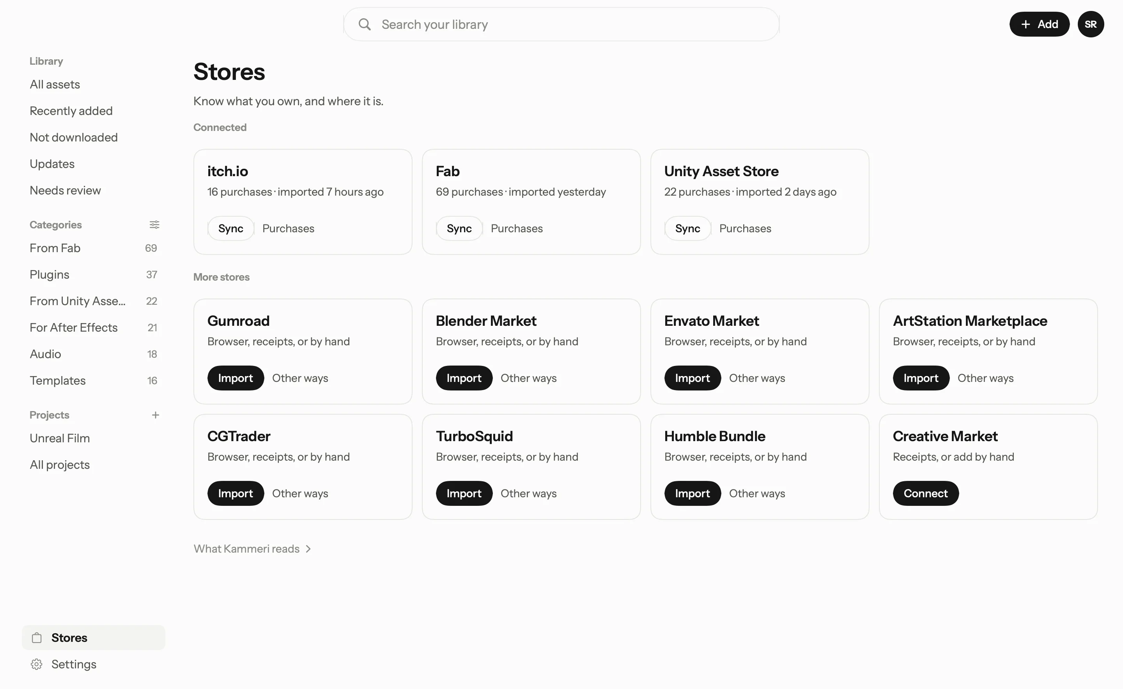The width and height of the screenshot is (1123, 689).
Task: View Fab Purchases
Action: tap(517, 228)
